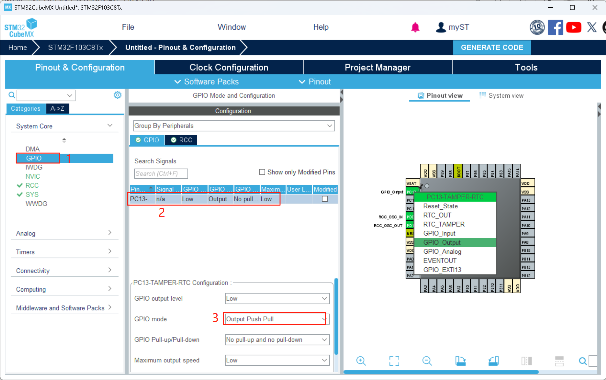Open the settings gear in categories panel

pos(117,95)
